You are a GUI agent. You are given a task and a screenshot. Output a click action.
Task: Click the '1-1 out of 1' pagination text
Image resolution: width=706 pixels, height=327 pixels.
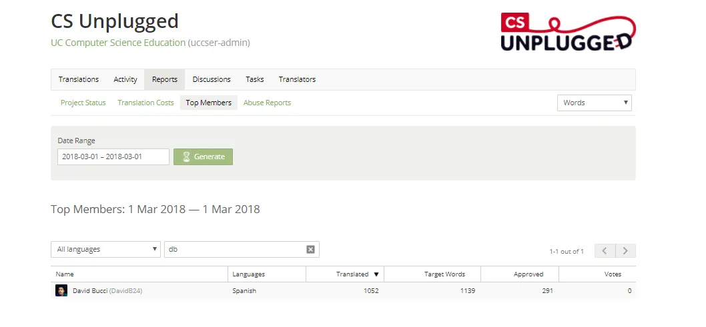567,251
